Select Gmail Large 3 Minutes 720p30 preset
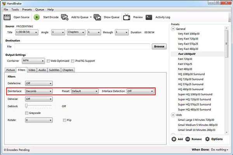The width and height of the screenshot is (233, 155). (x=196, y=120)
